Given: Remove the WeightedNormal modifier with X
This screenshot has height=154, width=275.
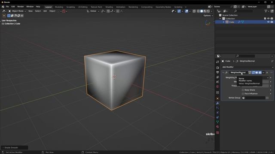Looking at the screenshot, I should (x=267, y=73).
